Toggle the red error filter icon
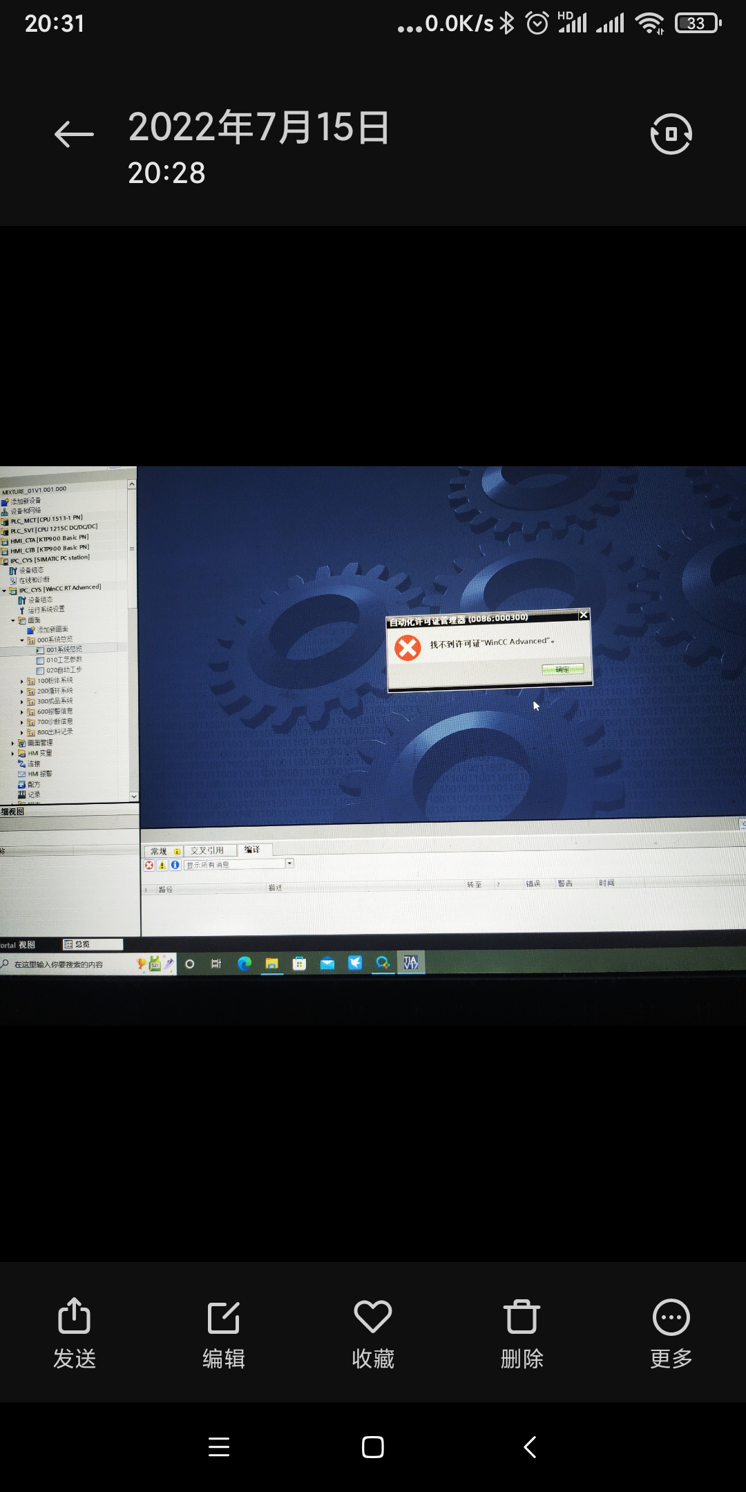 click(149, 865)
